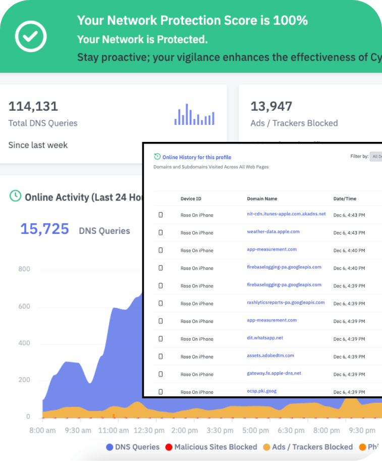Click the Domain Name column header
The width and height of the screenshot is (382, 461).
tap(262, 199)
